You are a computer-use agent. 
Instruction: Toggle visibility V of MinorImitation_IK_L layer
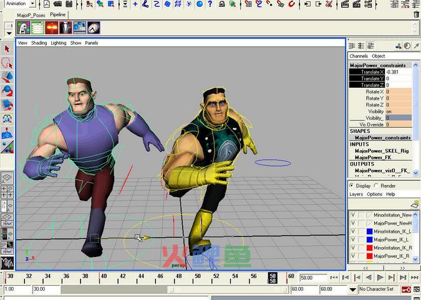353,232
